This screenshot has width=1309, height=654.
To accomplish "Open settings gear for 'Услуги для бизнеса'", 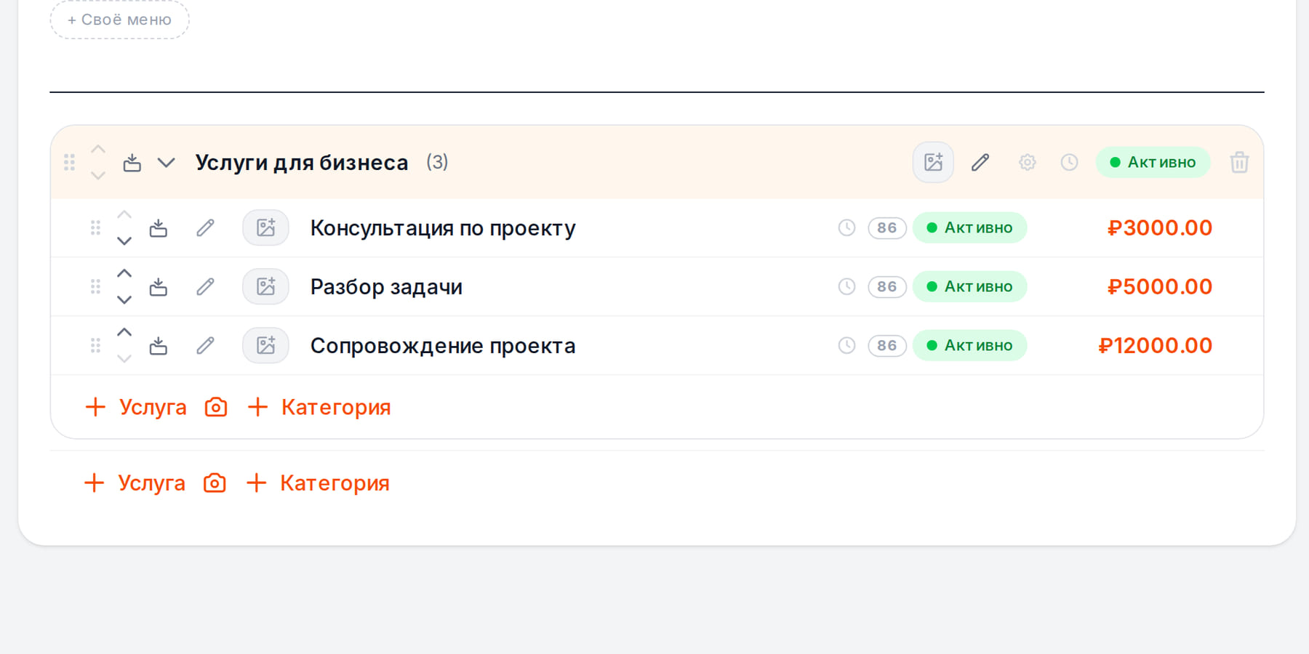I will pyautogui.click(x=1027, y=162).
